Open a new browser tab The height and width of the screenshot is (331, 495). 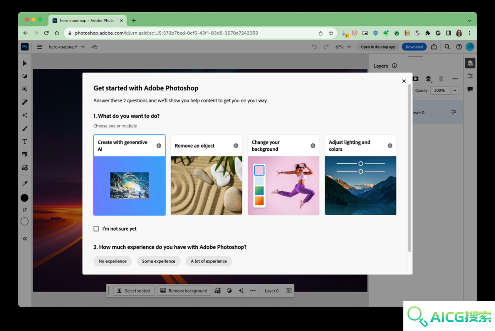tap(134, 21)
